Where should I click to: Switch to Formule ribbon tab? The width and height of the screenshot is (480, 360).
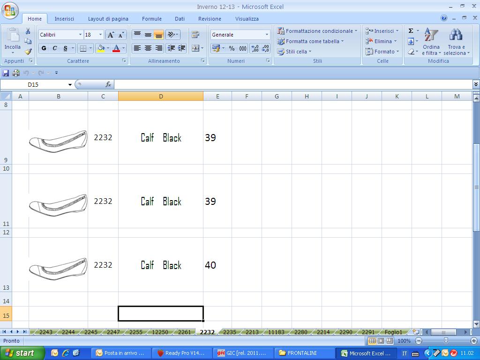click(151, 19)
